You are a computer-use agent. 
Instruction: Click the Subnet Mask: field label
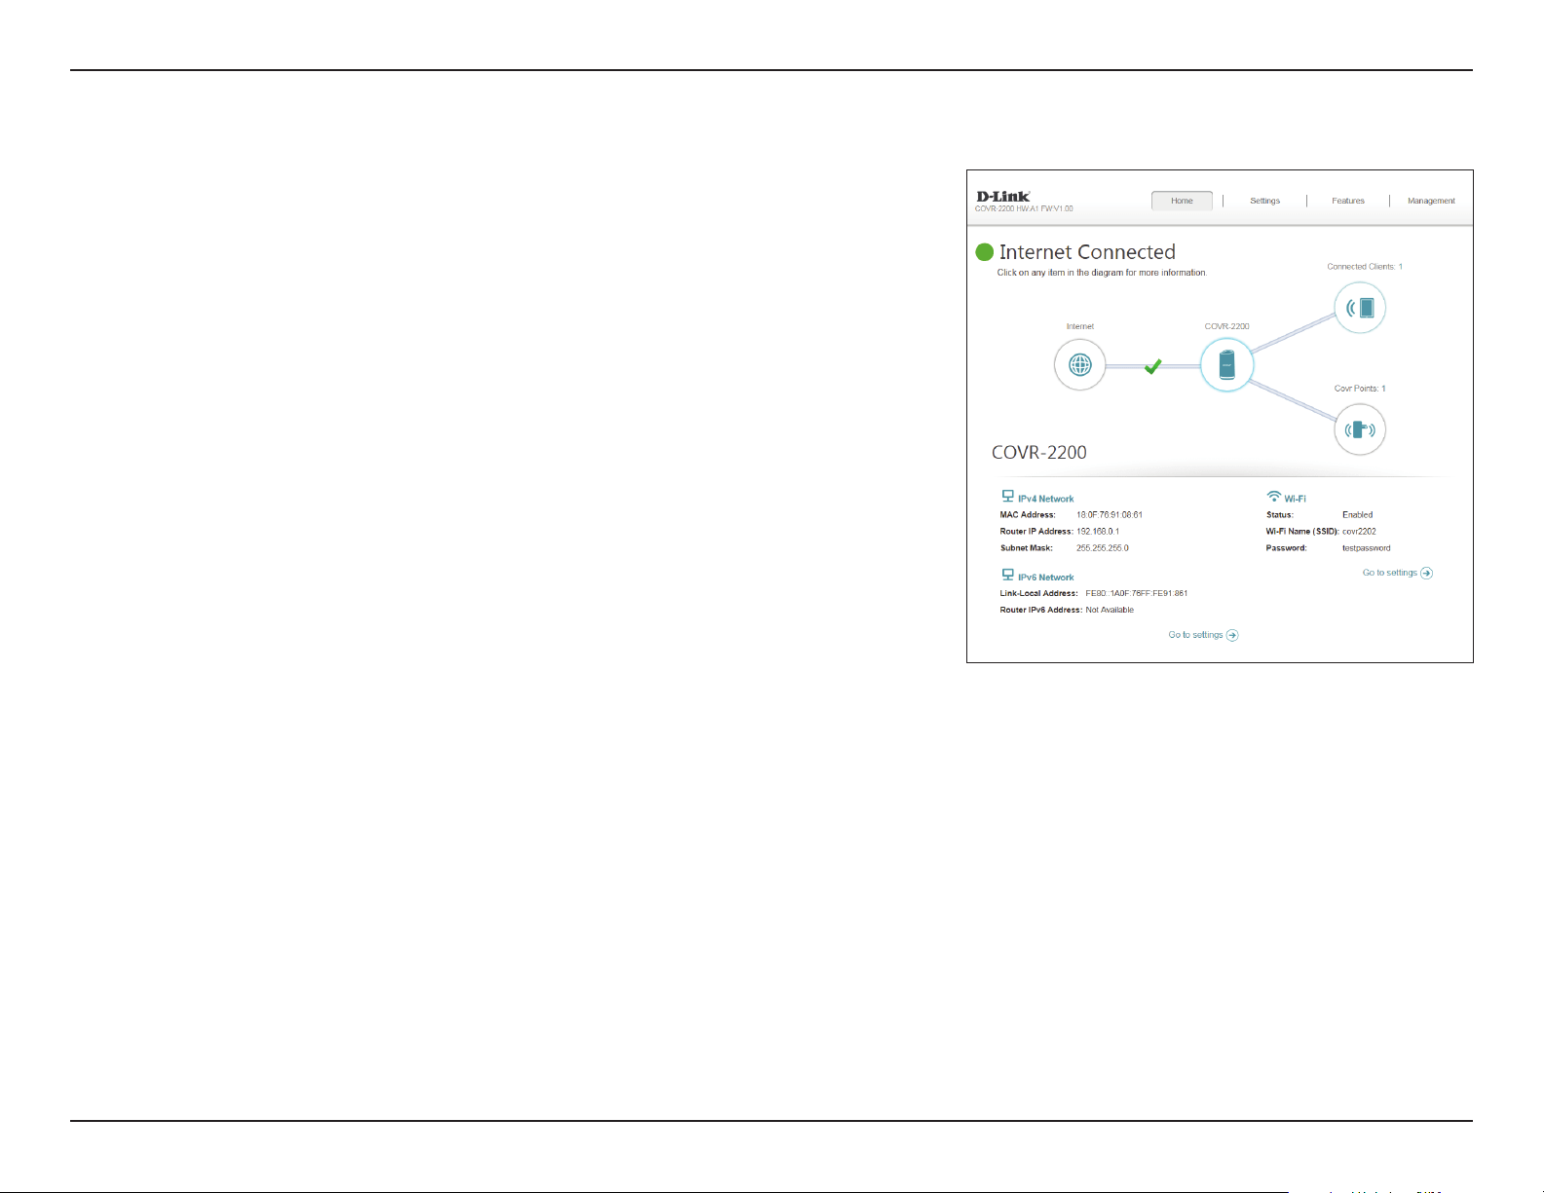(x=1027, y=548)
